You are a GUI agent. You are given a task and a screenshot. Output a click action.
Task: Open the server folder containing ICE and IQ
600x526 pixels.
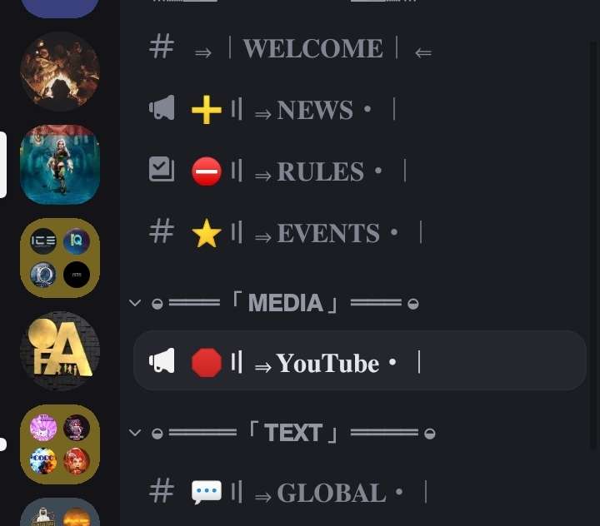coord(60,258)
